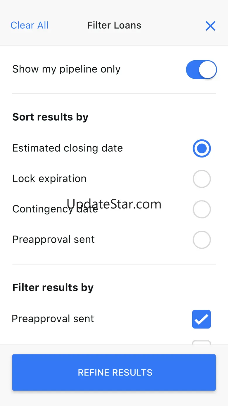228x406 pixels.
Task: Toggle the Show my pipeline only switch
Action: pos(201,70)
